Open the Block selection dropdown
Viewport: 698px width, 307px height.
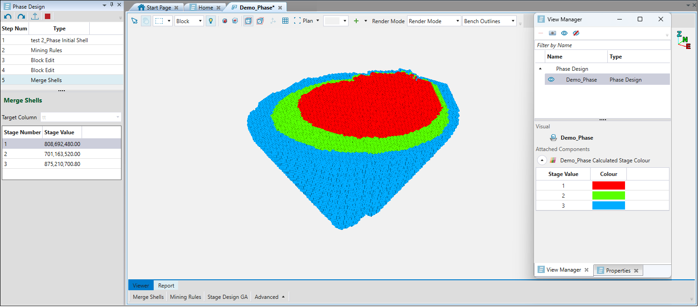click(189, 21)
